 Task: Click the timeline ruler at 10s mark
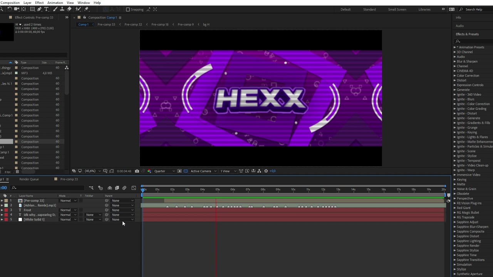point(293,190)
